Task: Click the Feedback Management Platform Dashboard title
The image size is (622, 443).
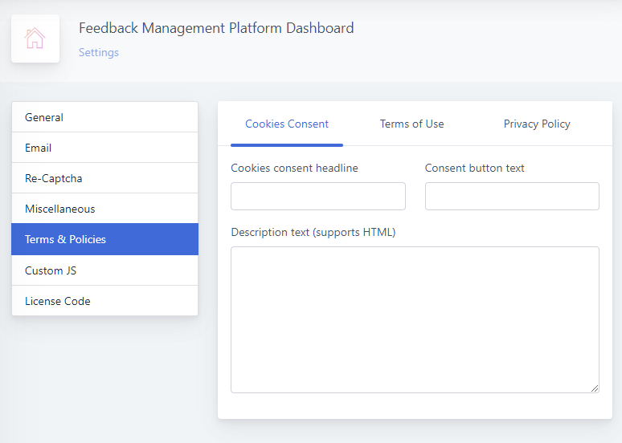Action: tap(216, 28)
